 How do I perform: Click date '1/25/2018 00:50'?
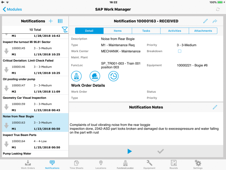47,148
